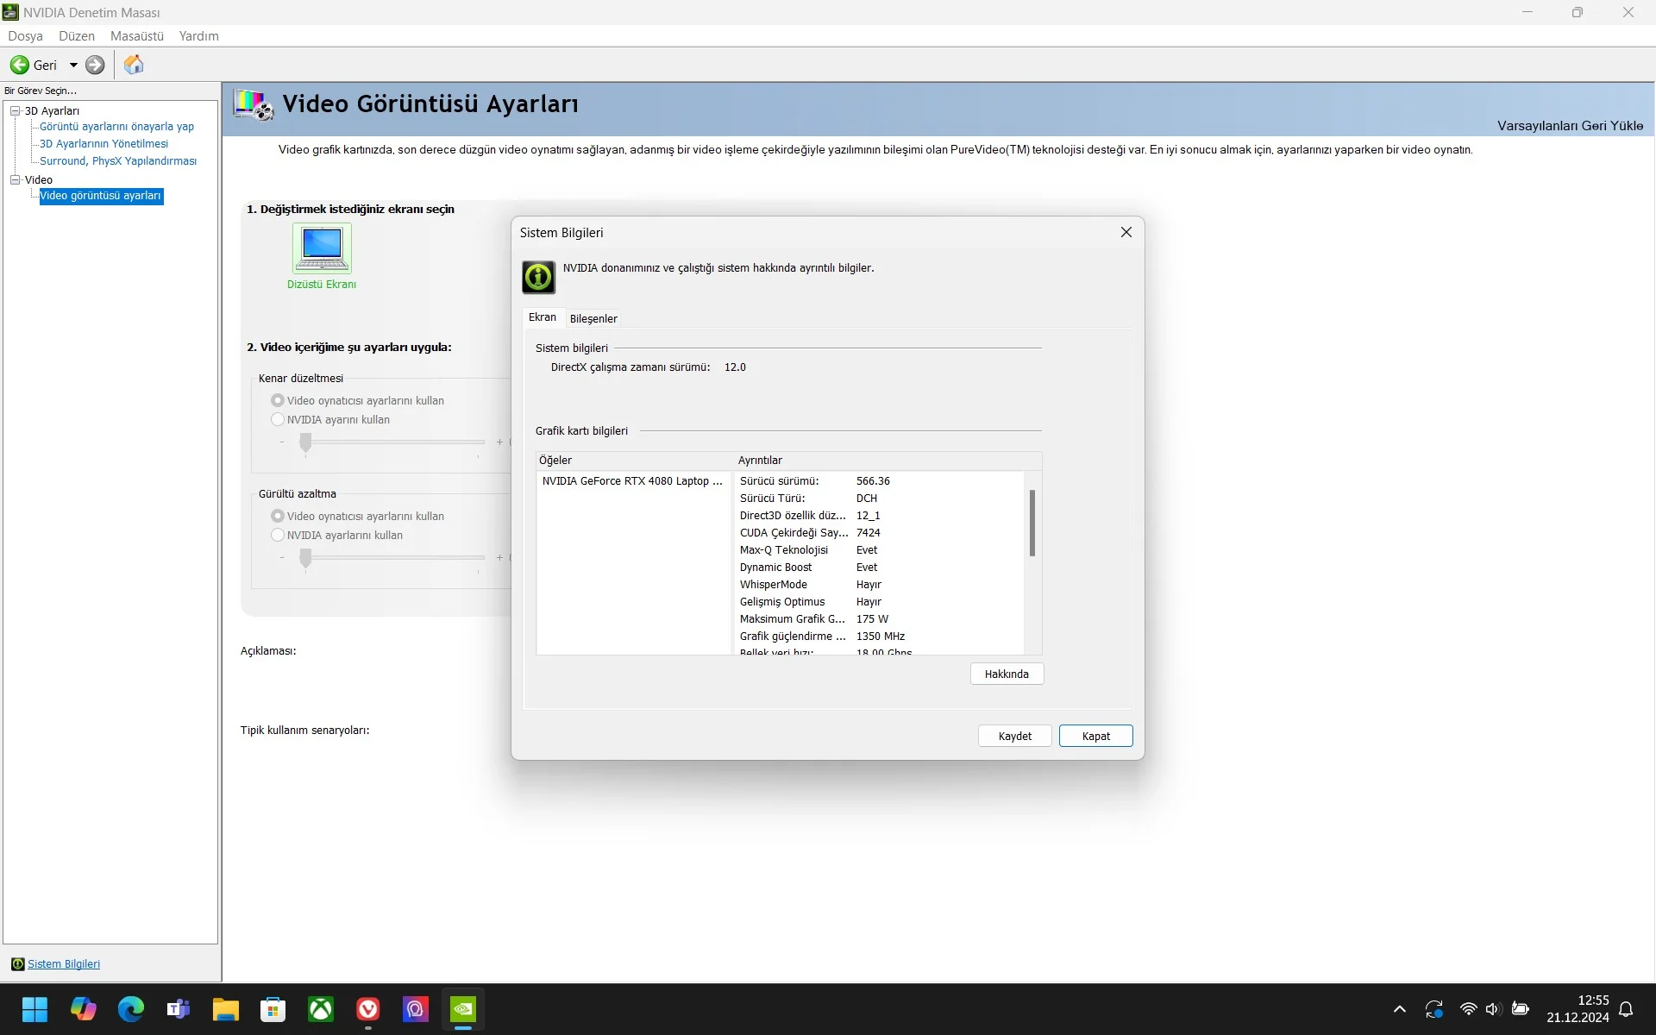This screenshot has width=1656, height=1035.
Task: Click the Ayrıntılar column header
Action: coord(888,461)
